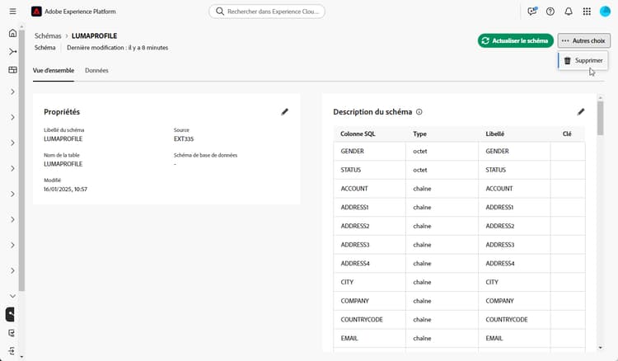Edit Description du schéma with pencil icon
Image resolution: width=618 pixels, height=361 pixels.
pos(581,111)
